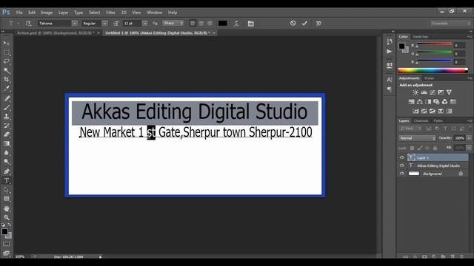Viewport: 474px width, 266px height.
Task: Toggle filter for type layers
Action: 445,129
